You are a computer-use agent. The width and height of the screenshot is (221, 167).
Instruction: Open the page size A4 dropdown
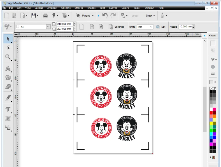[48, 27]
